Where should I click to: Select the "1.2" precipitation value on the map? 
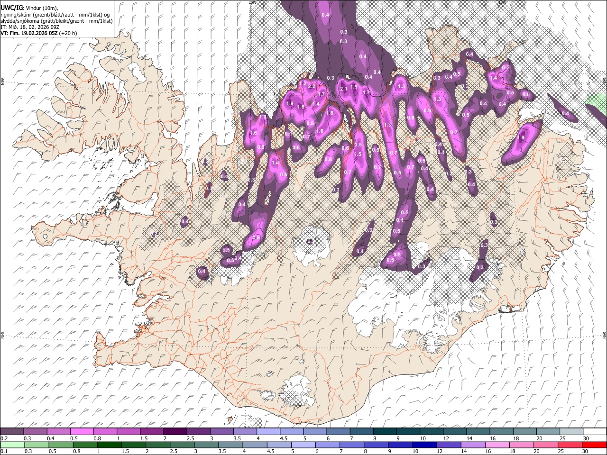[x=303, y=83]
